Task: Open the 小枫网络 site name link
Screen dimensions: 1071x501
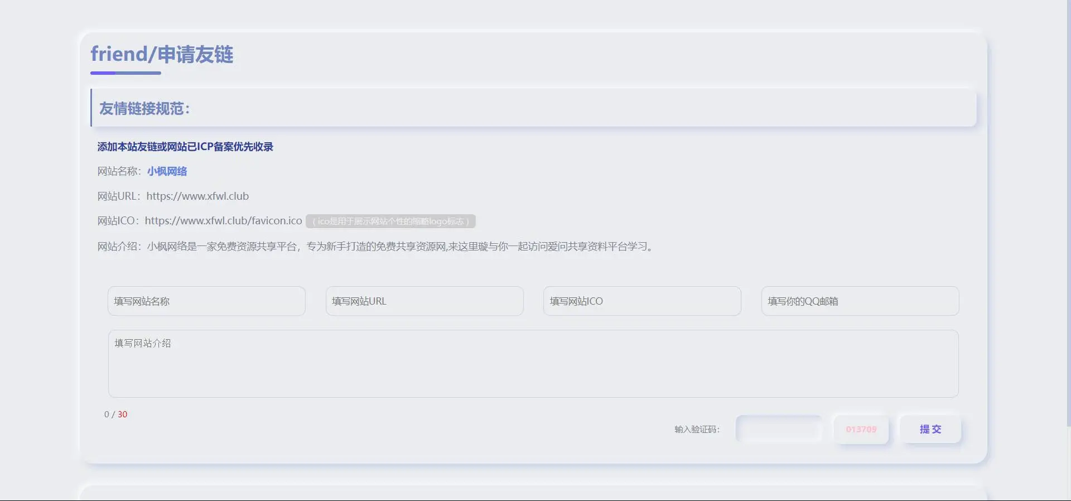Action: coord(167,171)
